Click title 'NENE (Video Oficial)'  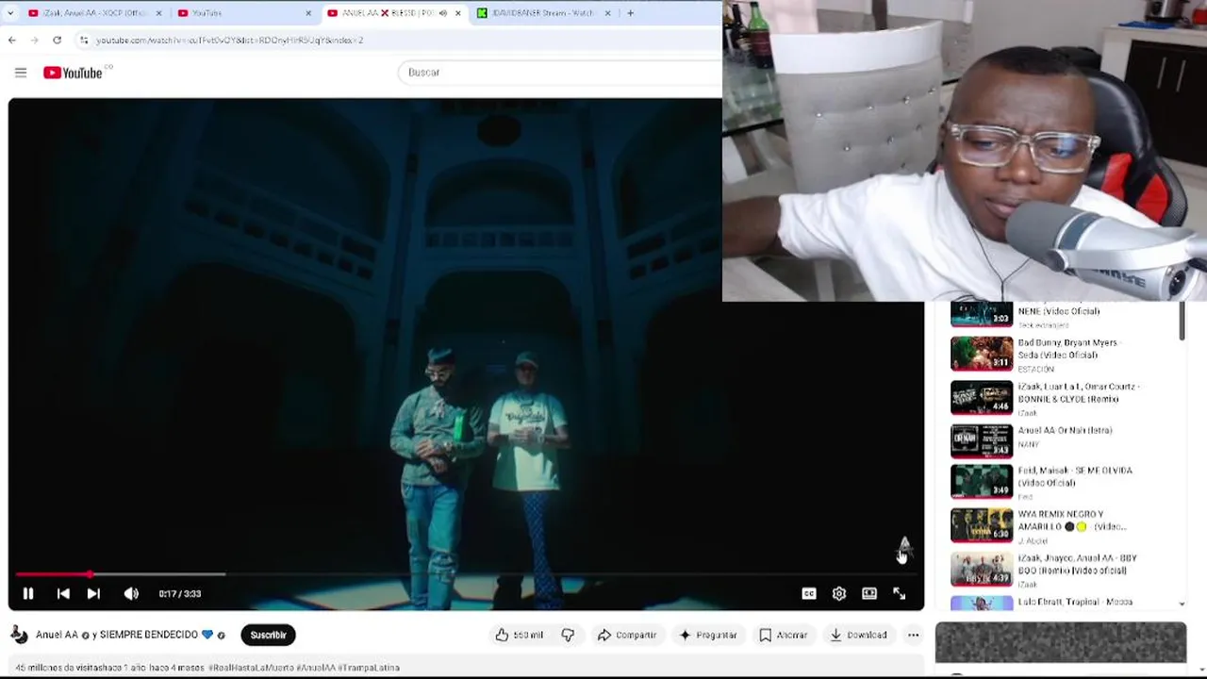coord(1059,311)
